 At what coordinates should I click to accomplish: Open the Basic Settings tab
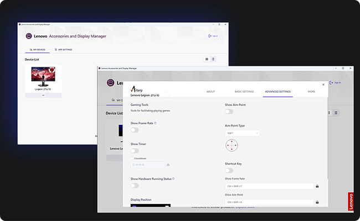[244, 92]
